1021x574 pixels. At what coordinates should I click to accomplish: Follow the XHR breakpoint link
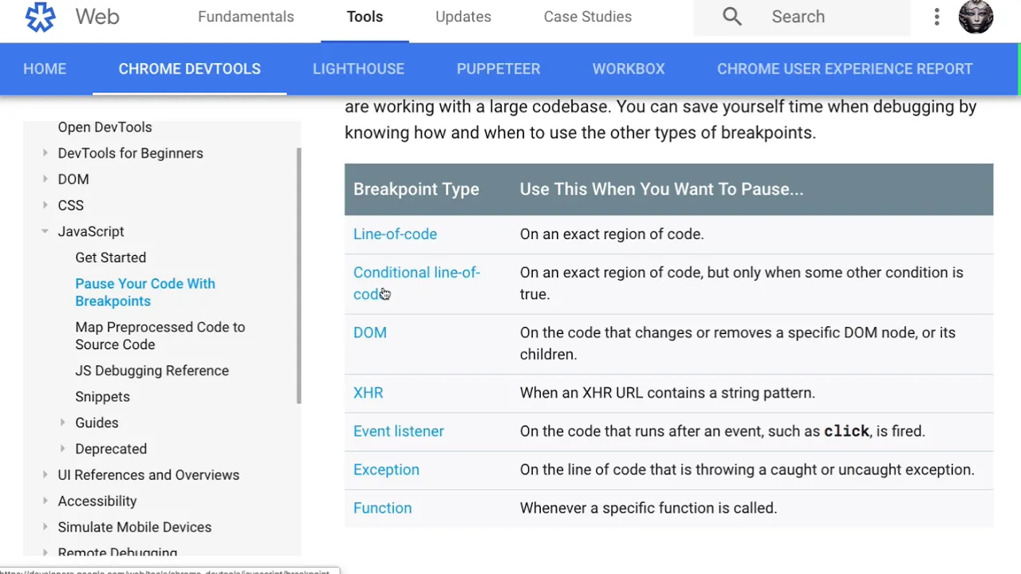coord(368,393)
